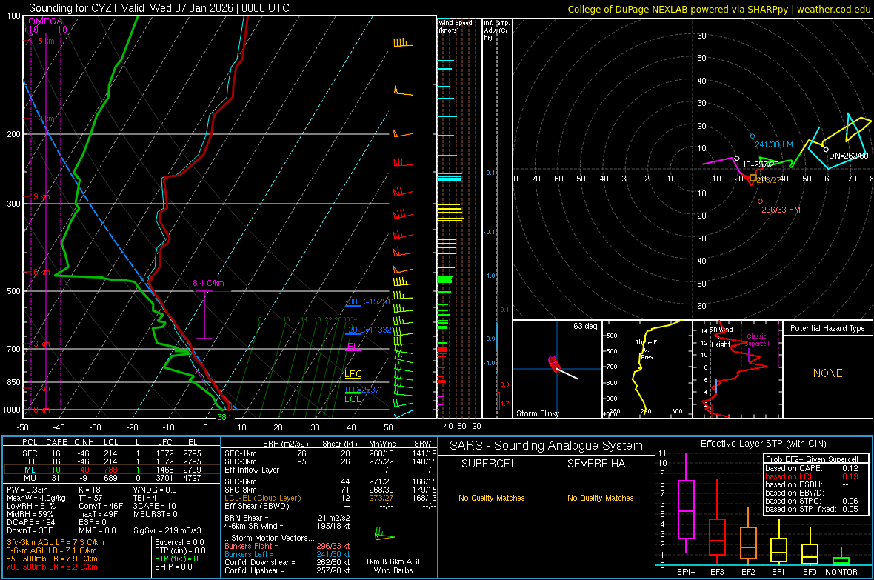Click the sounding title for CYZT

159,8
